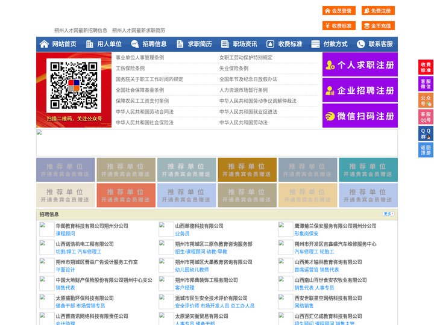Open 工伤保险条例 link
434x325 pixels.
tap(130, 68)
